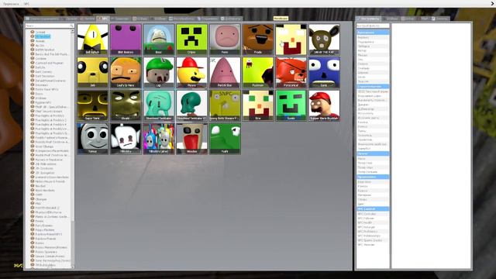Viewport: 496px width, 279px height.
Task: Spawn the Bill Cipher yellow triangle NPC
Action: tap(93, 40)
